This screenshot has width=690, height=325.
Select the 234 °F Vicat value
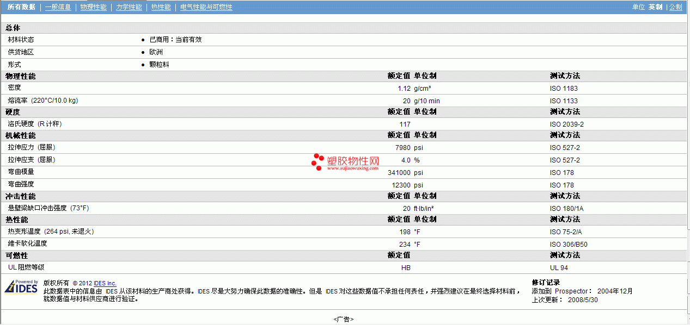pos(410,244)
